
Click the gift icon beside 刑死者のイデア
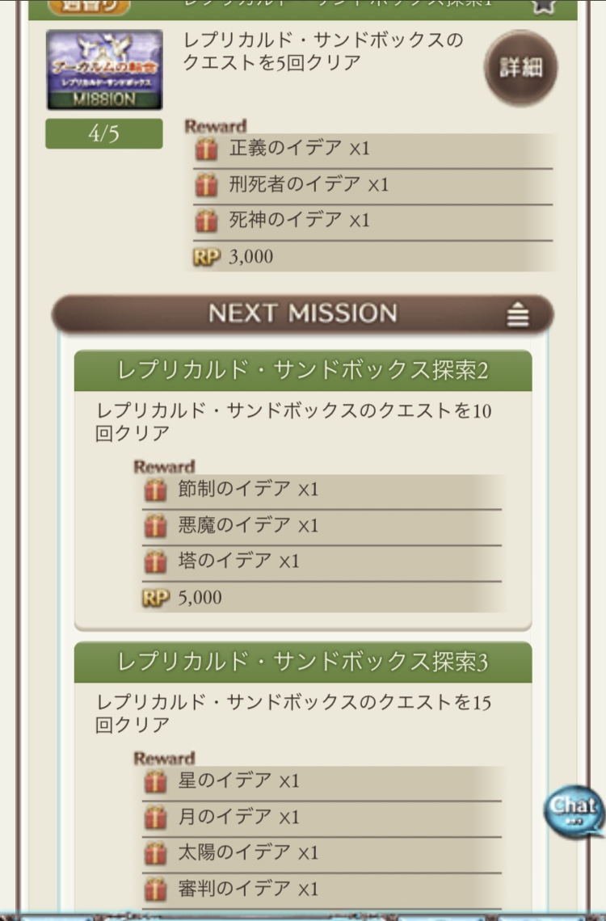point(207,185)
